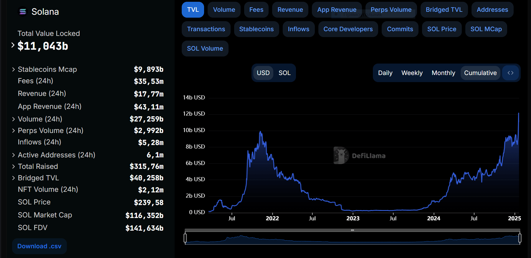Click the 2024 x-axis label
The height and width of the screenshot is (258, 531).
click(x=434, y=218)
